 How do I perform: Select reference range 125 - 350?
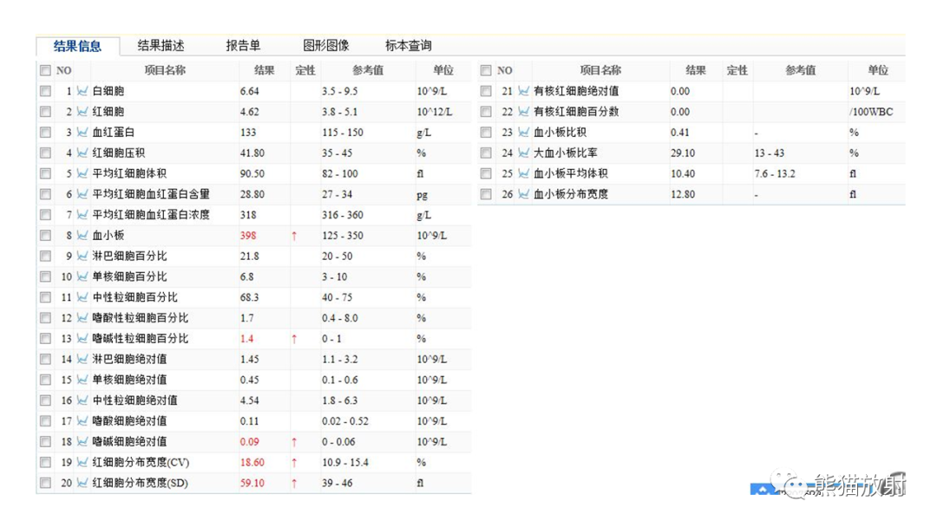(x=343, y=235)
